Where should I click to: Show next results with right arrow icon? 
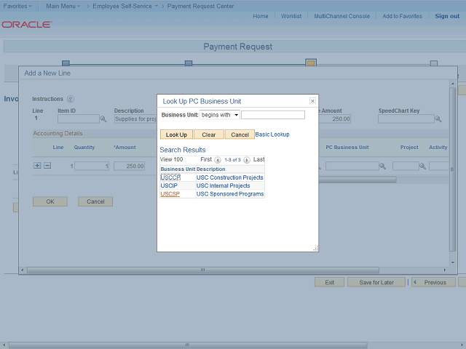click(x=247, y=160)
